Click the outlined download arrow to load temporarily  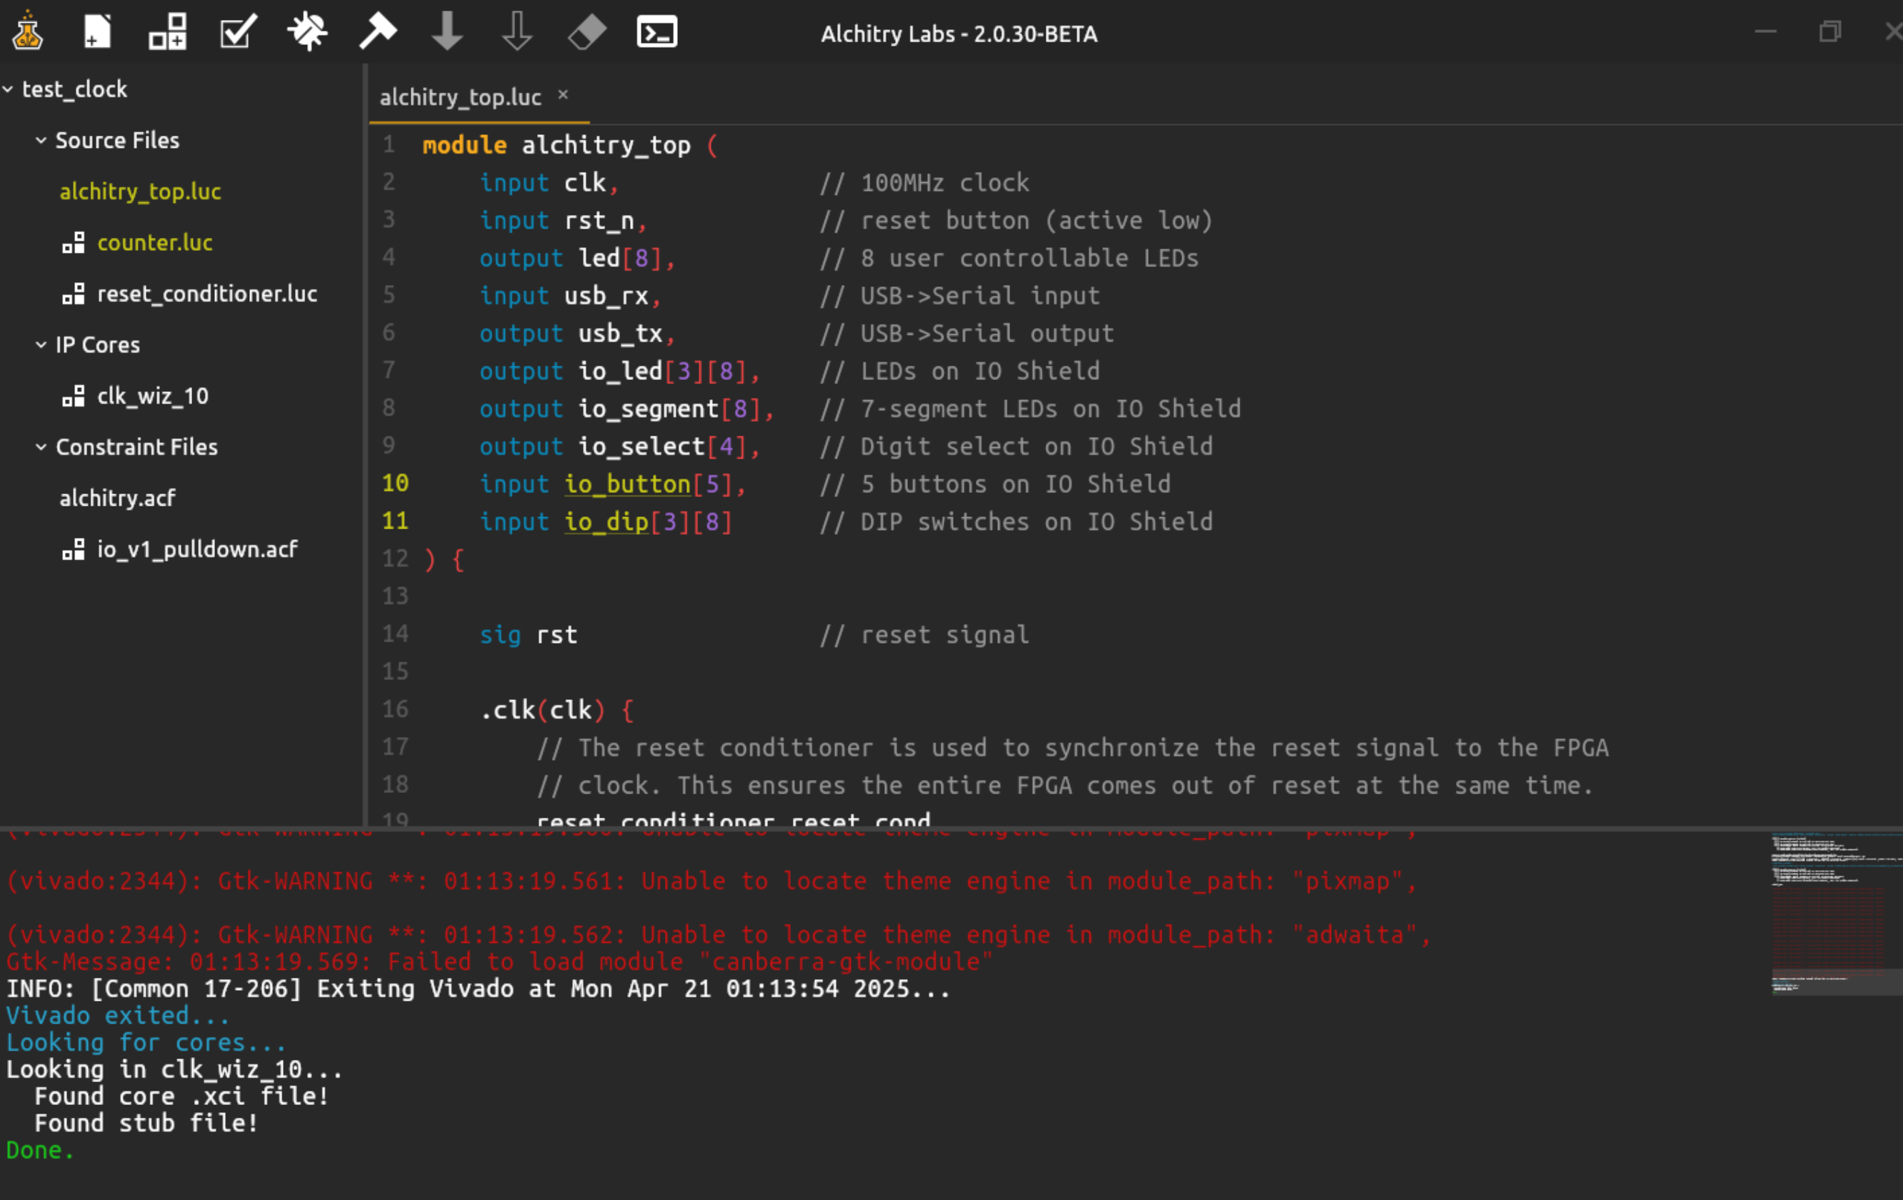click(x=517, y=31)
